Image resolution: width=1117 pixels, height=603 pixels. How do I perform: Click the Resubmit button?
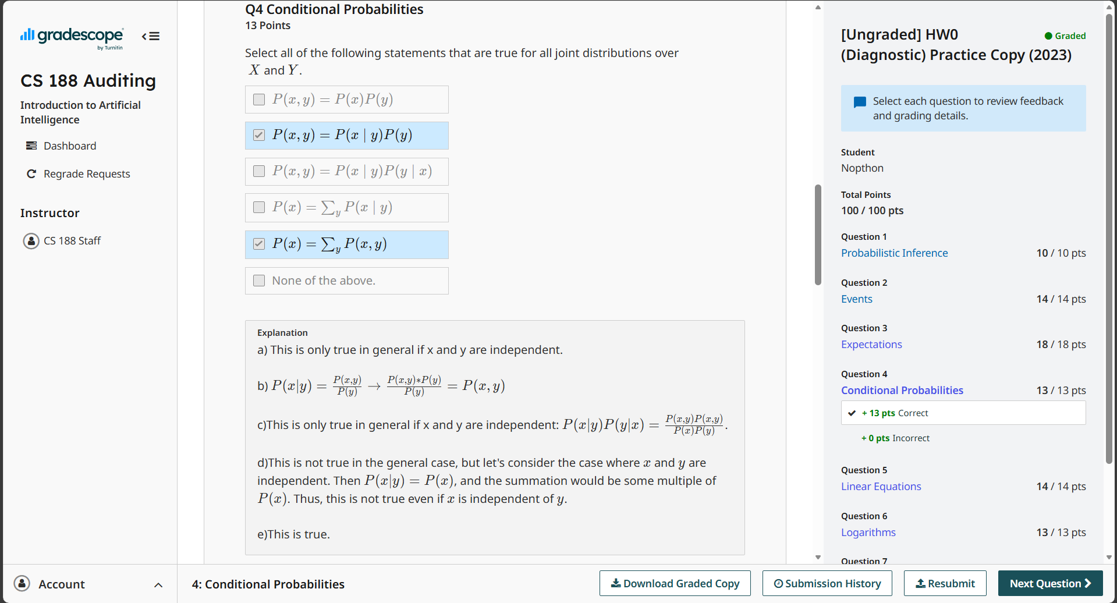[x=945, y=583]
